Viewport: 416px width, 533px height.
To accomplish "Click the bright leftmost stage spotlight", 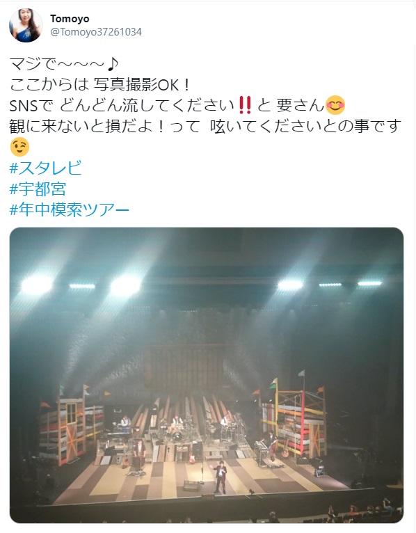I will [37, 285].
